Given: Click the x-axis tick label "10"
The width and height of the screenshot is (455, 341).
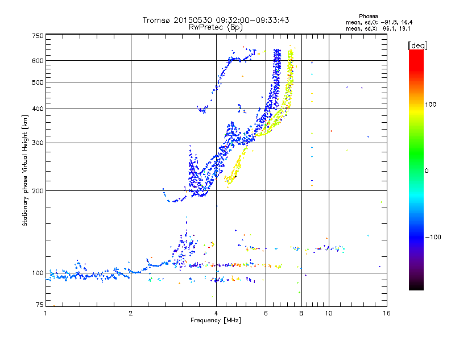Looking at the screenshot, I should (329, 313).
